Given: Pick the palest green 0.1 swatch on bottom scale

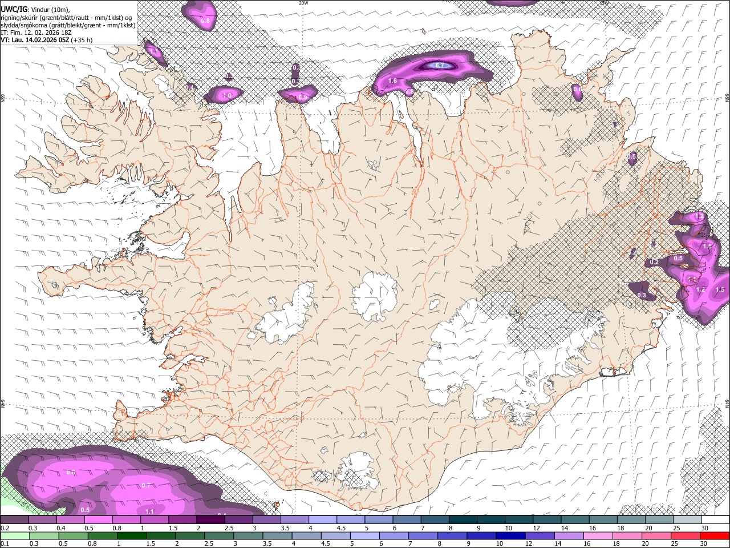Looking at the screenshot, I should pyautogui.click(x=15, y=536).
